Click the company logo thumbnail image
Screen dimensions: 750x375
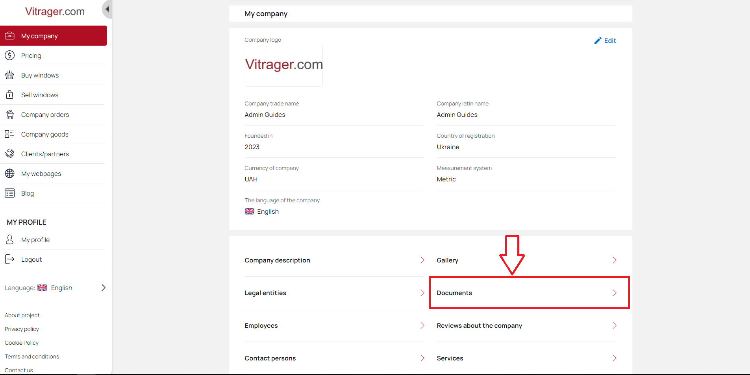284,66
